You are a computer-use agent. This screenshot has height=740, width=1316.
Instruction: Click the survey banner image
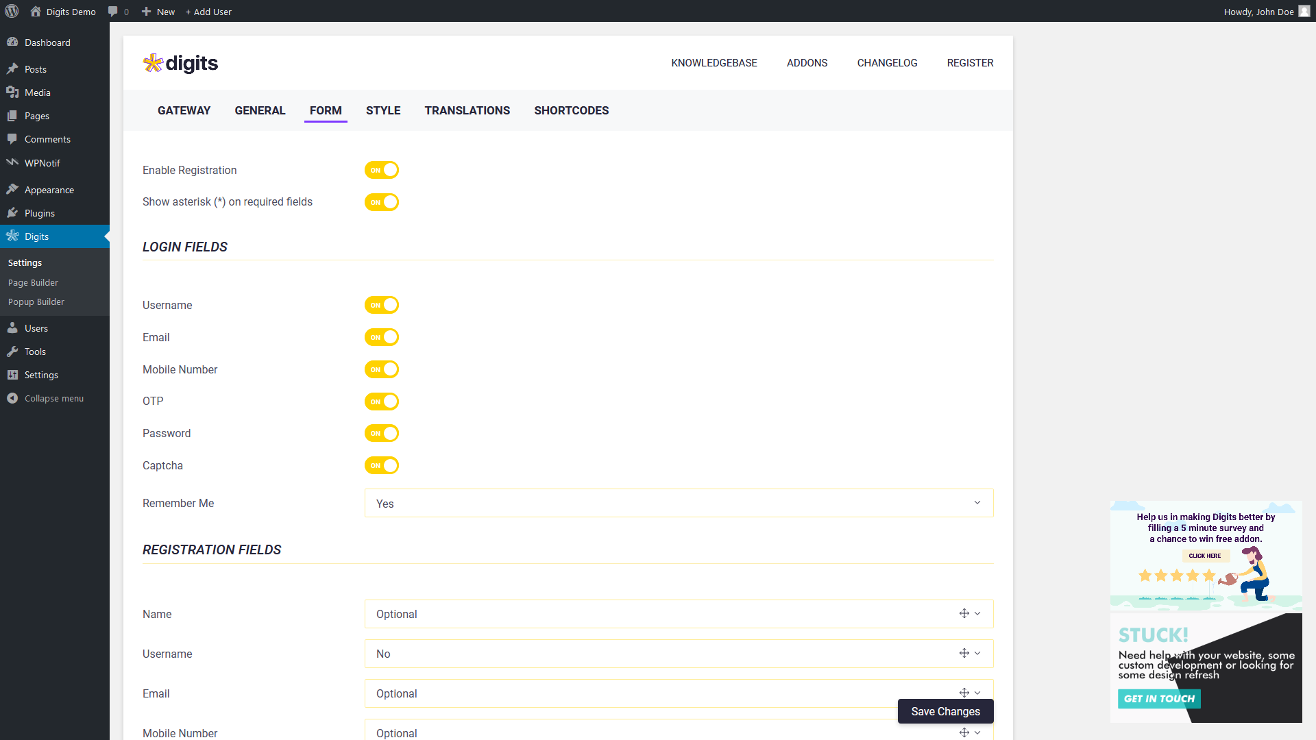[x=1206, y=556]
